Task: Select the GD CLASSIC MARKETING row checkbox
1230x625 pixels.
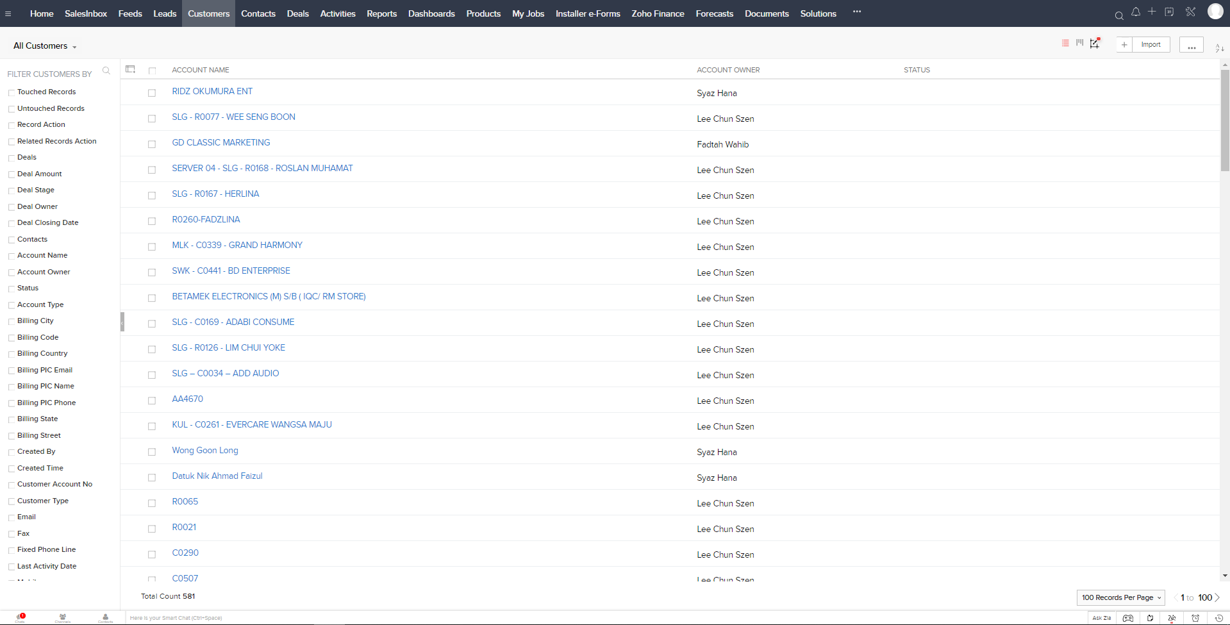Action: (152, 144)
